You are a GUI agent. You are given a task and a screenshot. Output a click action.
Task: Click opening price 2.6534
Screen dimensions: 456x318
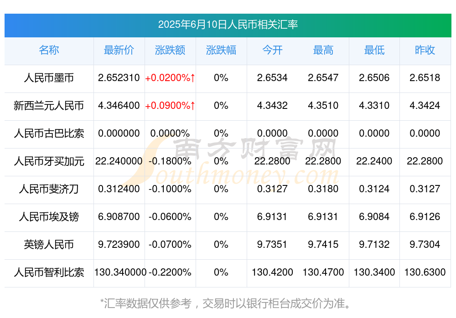(x=272, y=77)
